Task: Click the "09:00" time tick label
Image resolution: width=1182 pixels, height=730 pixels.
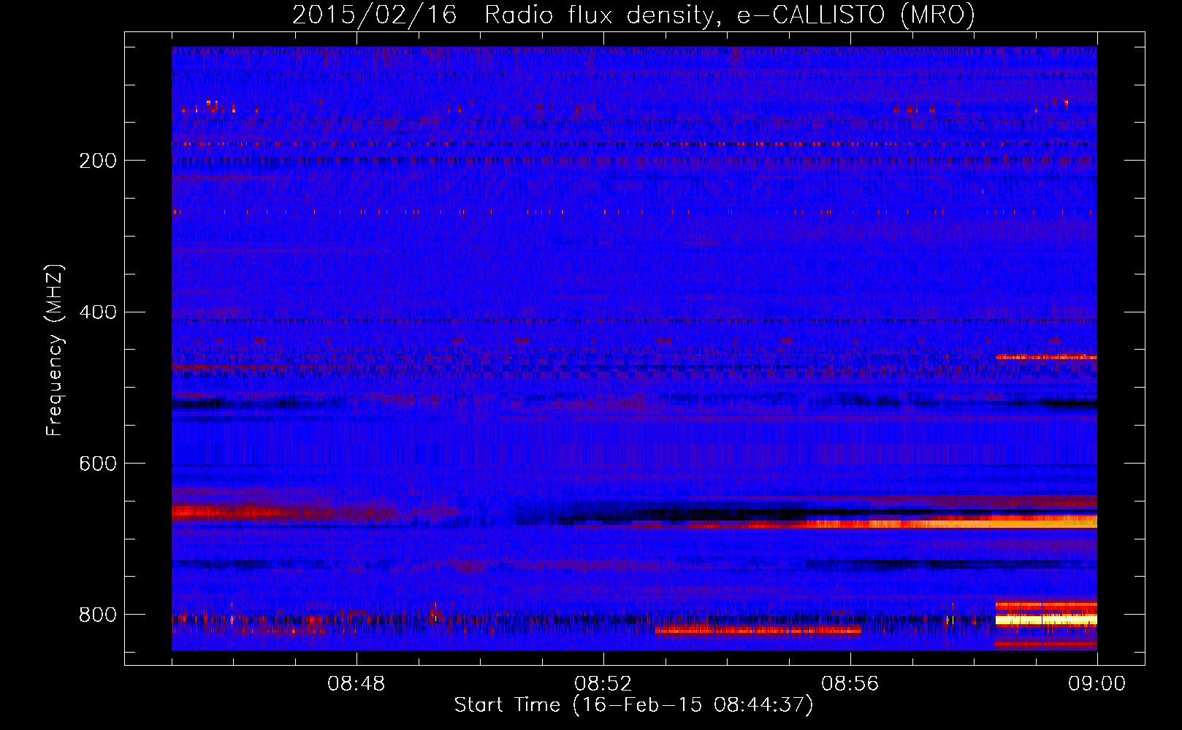Action: [1097, 684]
